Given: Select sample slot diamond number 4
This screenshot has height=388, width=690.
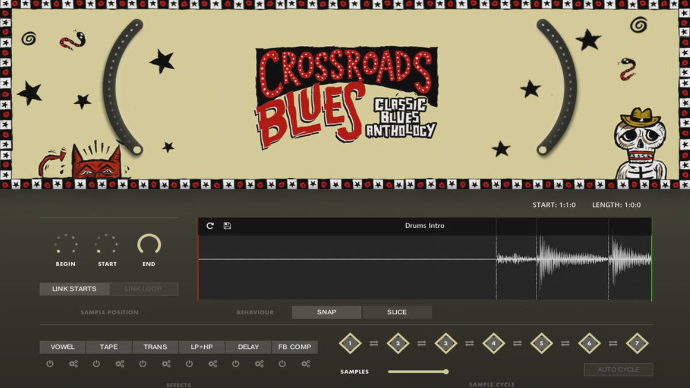Looking at the screenshot, I should click(x=493, y=344).
